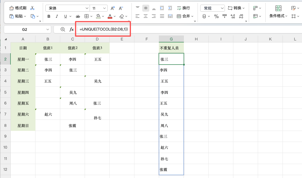
Task: Center text horizontally
Action: pyautogui.click(x=145, y=16)
